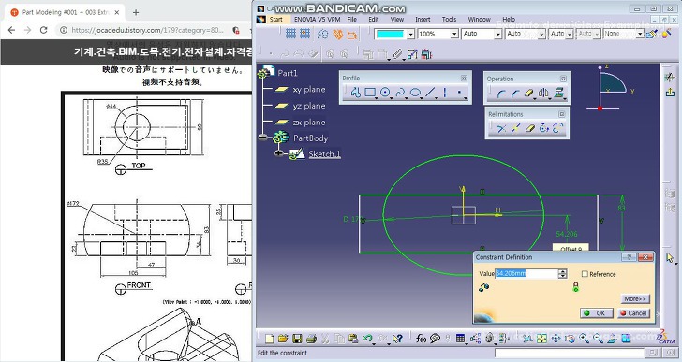This screenshot has height=362, width=682.
Task: Click the Zoom In magnifier icon
Action: click(584, 339)
